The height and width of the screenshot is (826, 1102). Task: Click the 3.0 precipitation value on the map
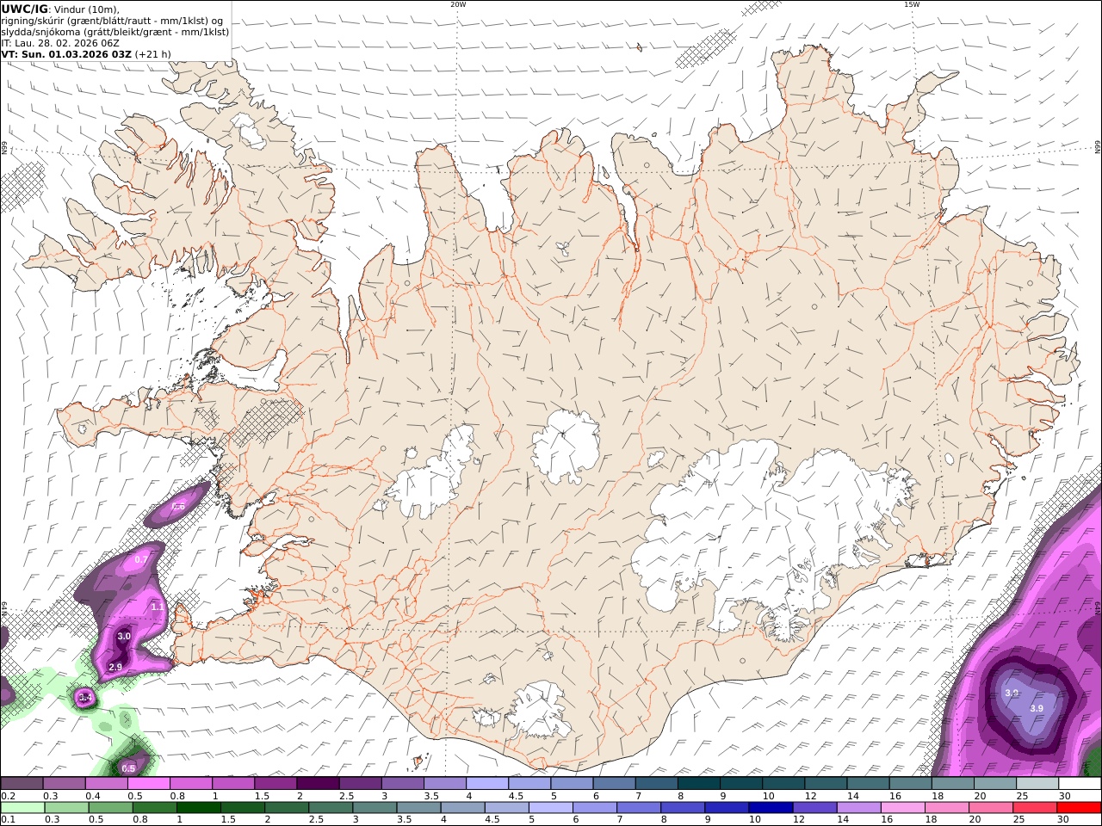point(124,637)
